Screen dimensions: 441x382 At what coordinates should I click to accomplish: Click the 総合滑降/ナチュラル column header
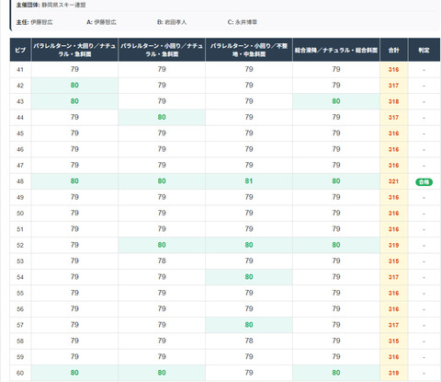tap(336, 50)
